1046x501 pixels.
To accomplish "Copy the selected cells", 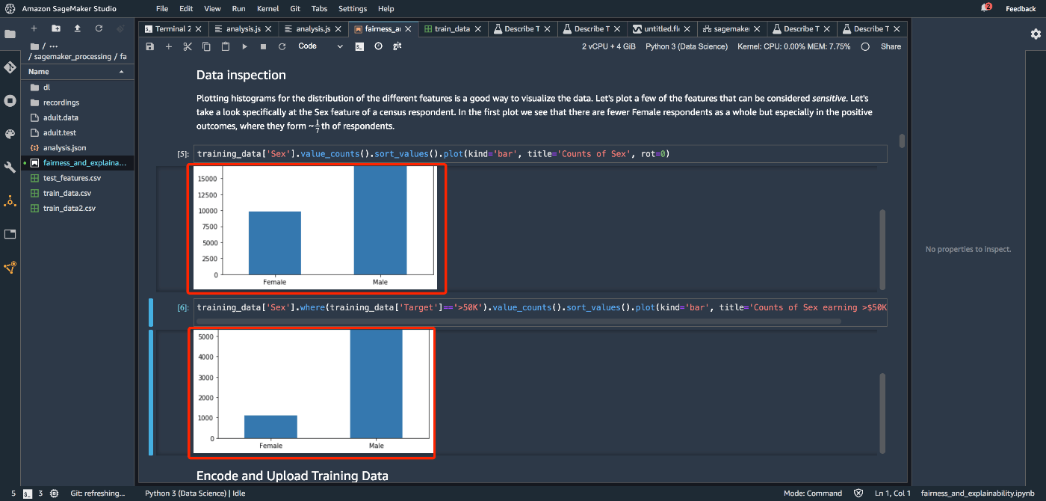I will click(206, 46).
